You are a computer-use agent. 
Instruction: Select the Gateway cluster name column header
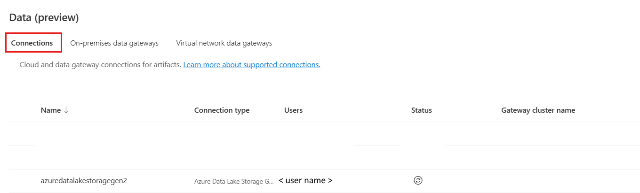tap(538, 110)
